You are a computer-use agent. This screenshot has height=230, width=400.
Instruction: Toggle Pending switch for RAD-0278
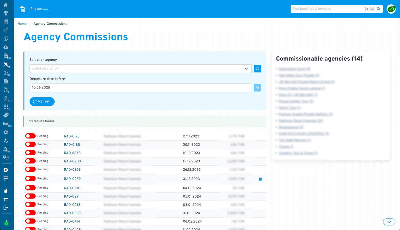click(x=30, y=205)
